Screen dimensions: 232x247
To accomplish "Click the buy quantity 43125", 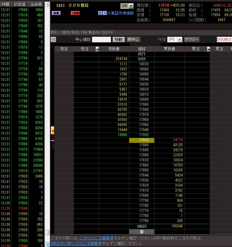I will (178, 145).
